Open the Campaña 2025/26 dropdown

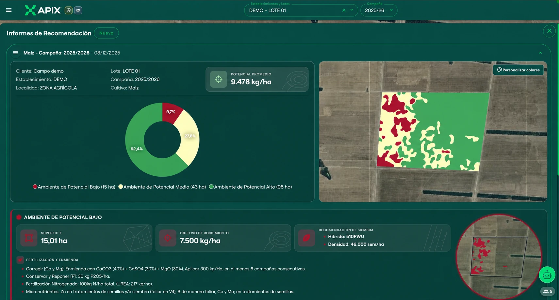[x=379, y=10]
